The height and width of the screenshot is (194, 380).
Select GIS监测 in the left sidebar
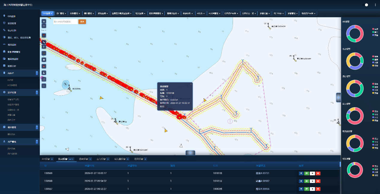[11, 16]
